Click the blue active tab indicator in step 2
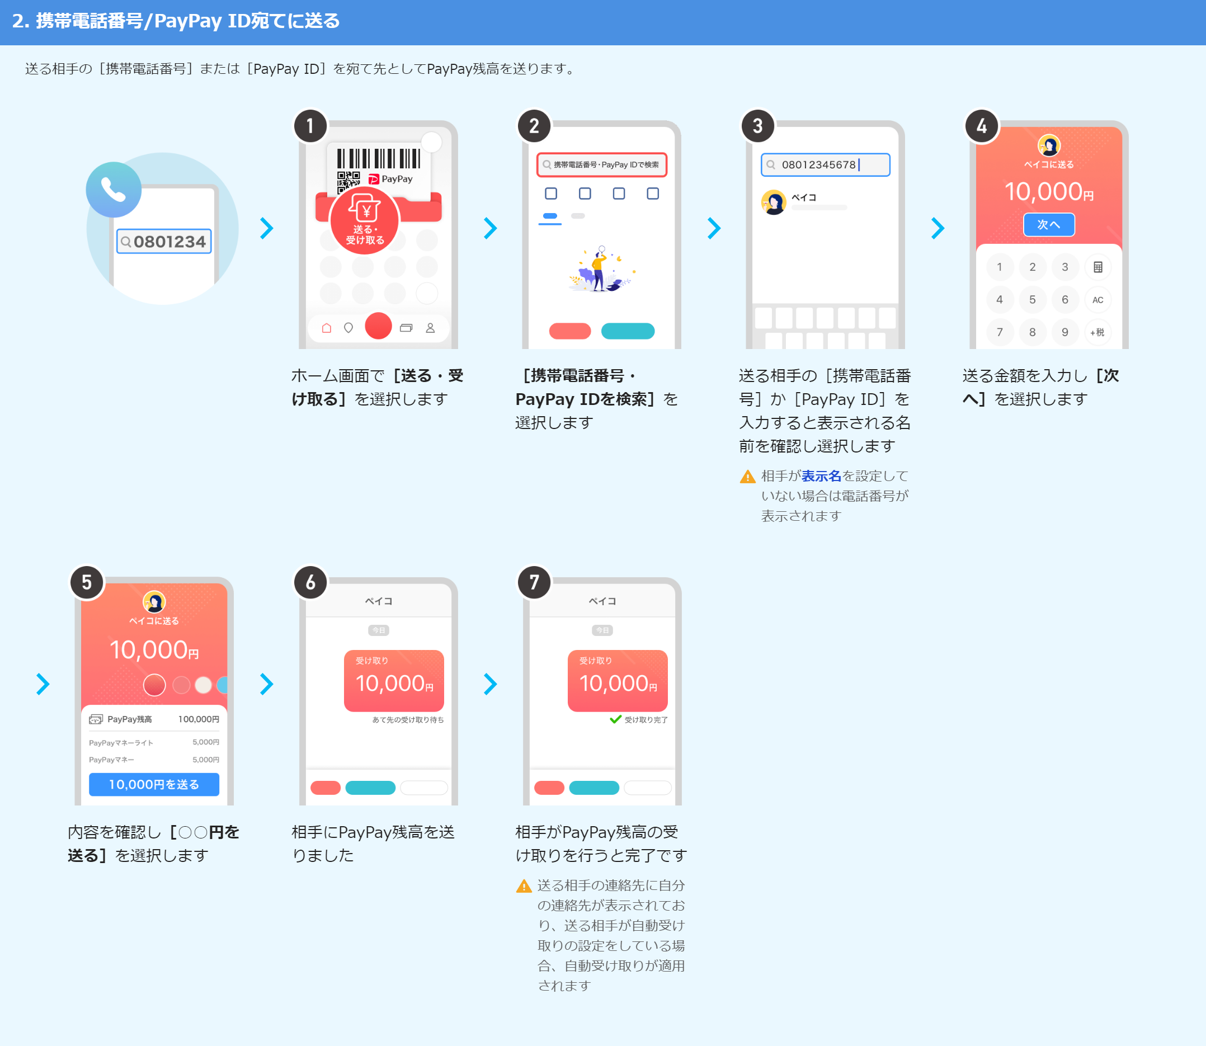Image resolution: width=1206 pixels, height=1046 pixels. (x=550, y=217)
